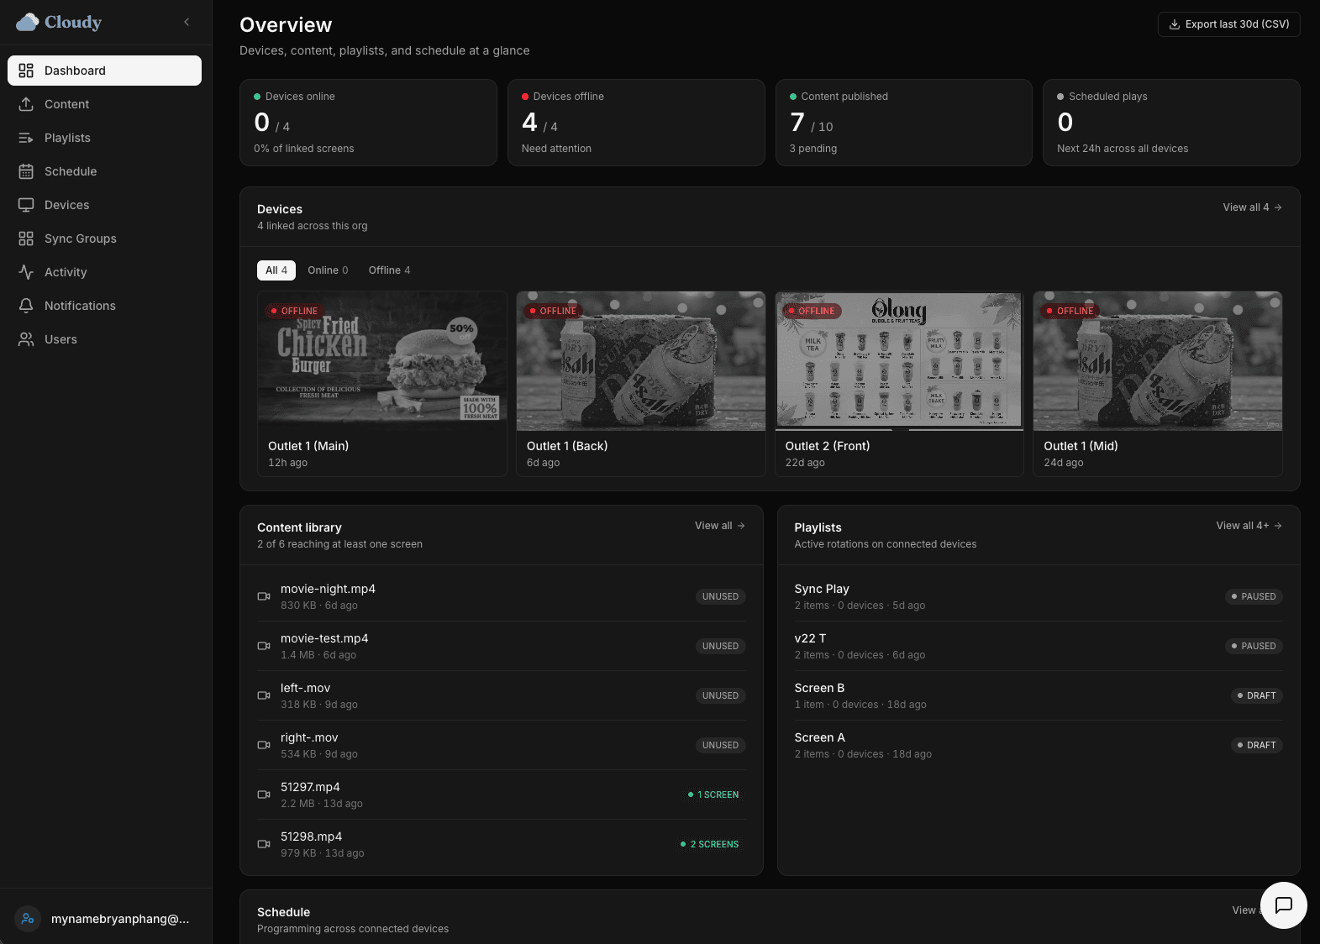Click the Schedule calendar icon
1320x944 pixels.
[x=26, y=171]
